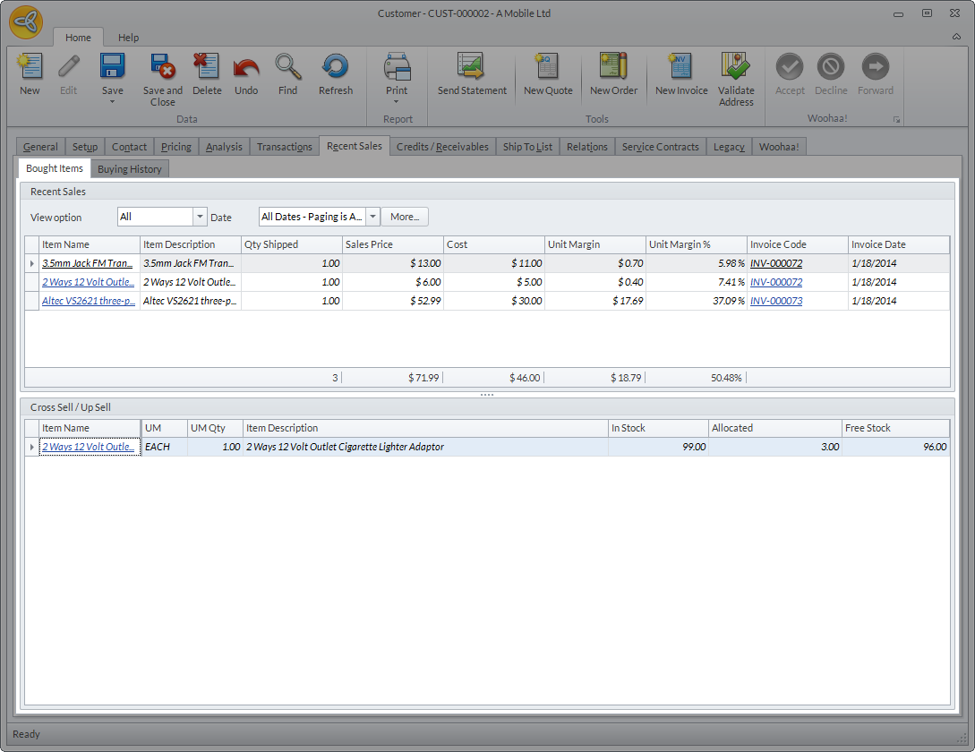
Task: Open invoice link INV-000073
Action: 775,301
